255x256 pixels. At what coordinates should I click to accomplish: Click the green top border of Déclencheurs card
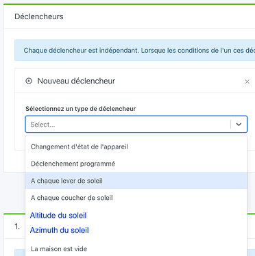click(129, 4)
